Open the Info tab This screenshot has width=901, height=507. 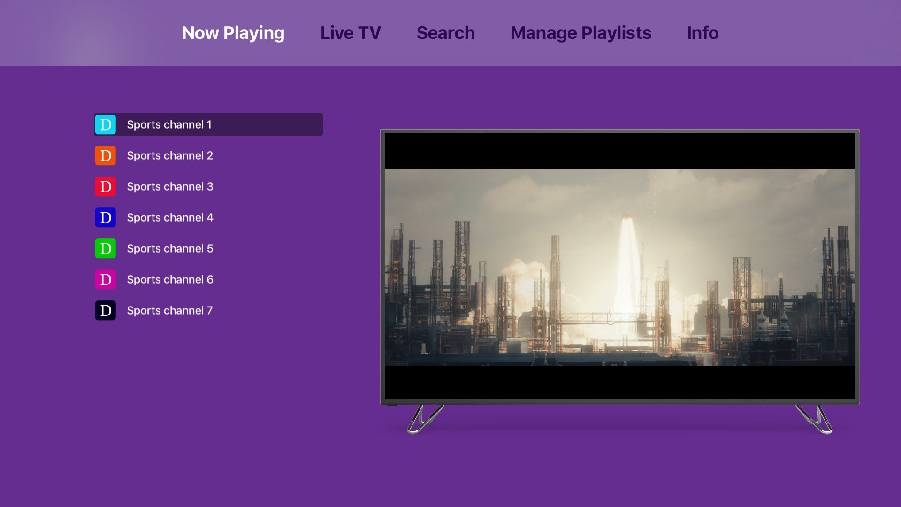pyautogui.click(x=702, y=33)
